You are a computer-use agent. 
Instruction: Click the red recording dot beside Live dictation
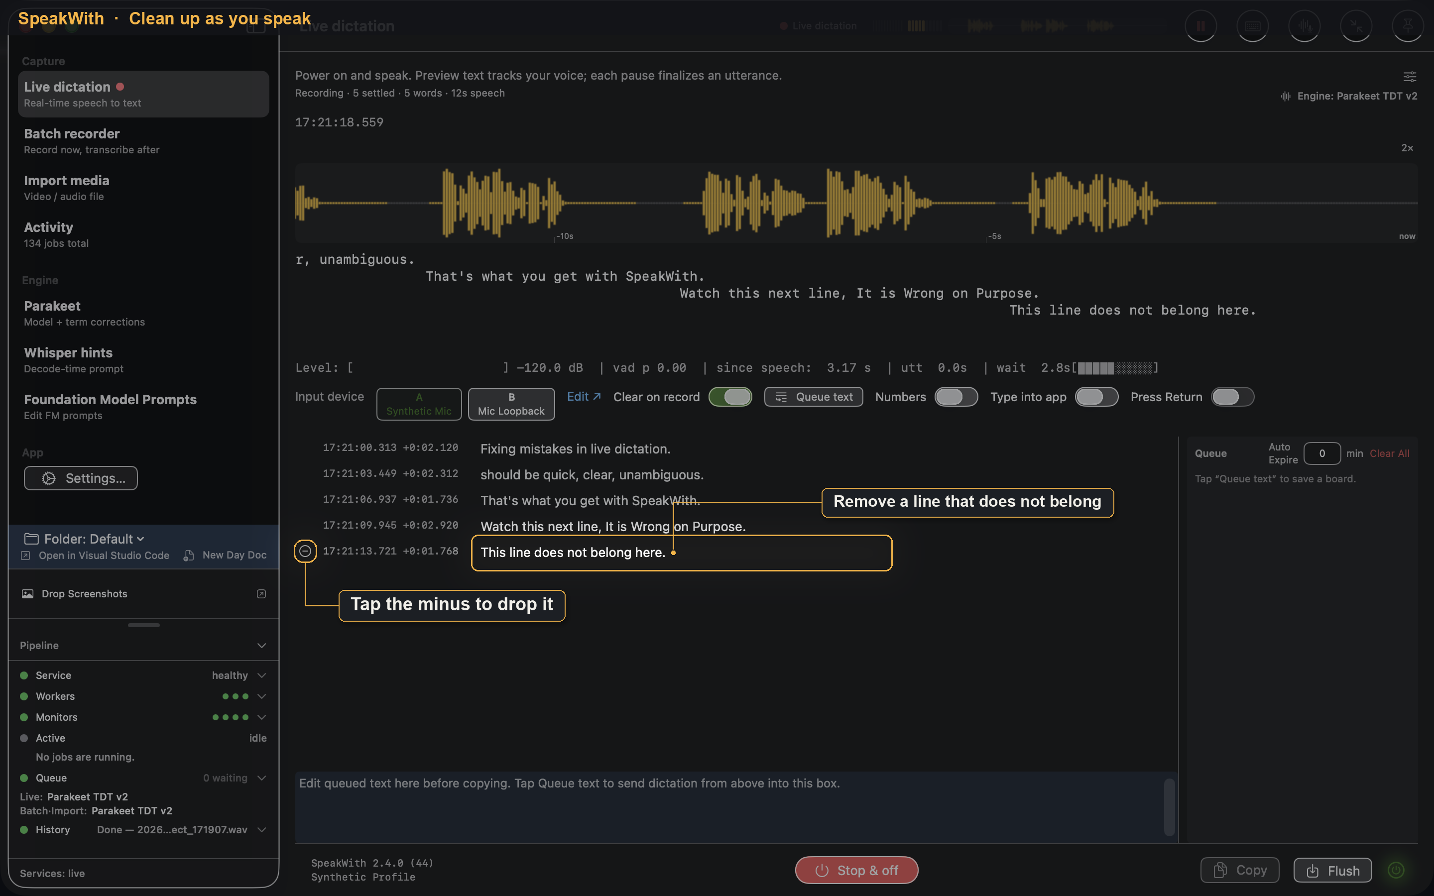120,87
